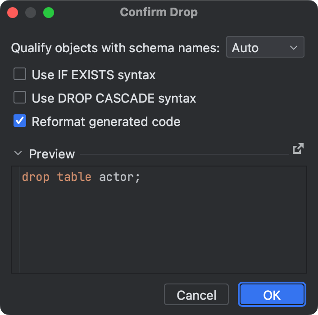
Task: Click the 'Use IF EXISTS syntax' label
Action: click(94, 75)
